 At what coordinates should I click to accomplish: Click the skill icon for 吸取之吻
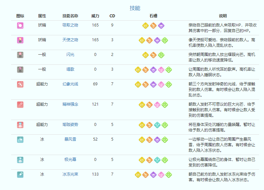[20, 26]
